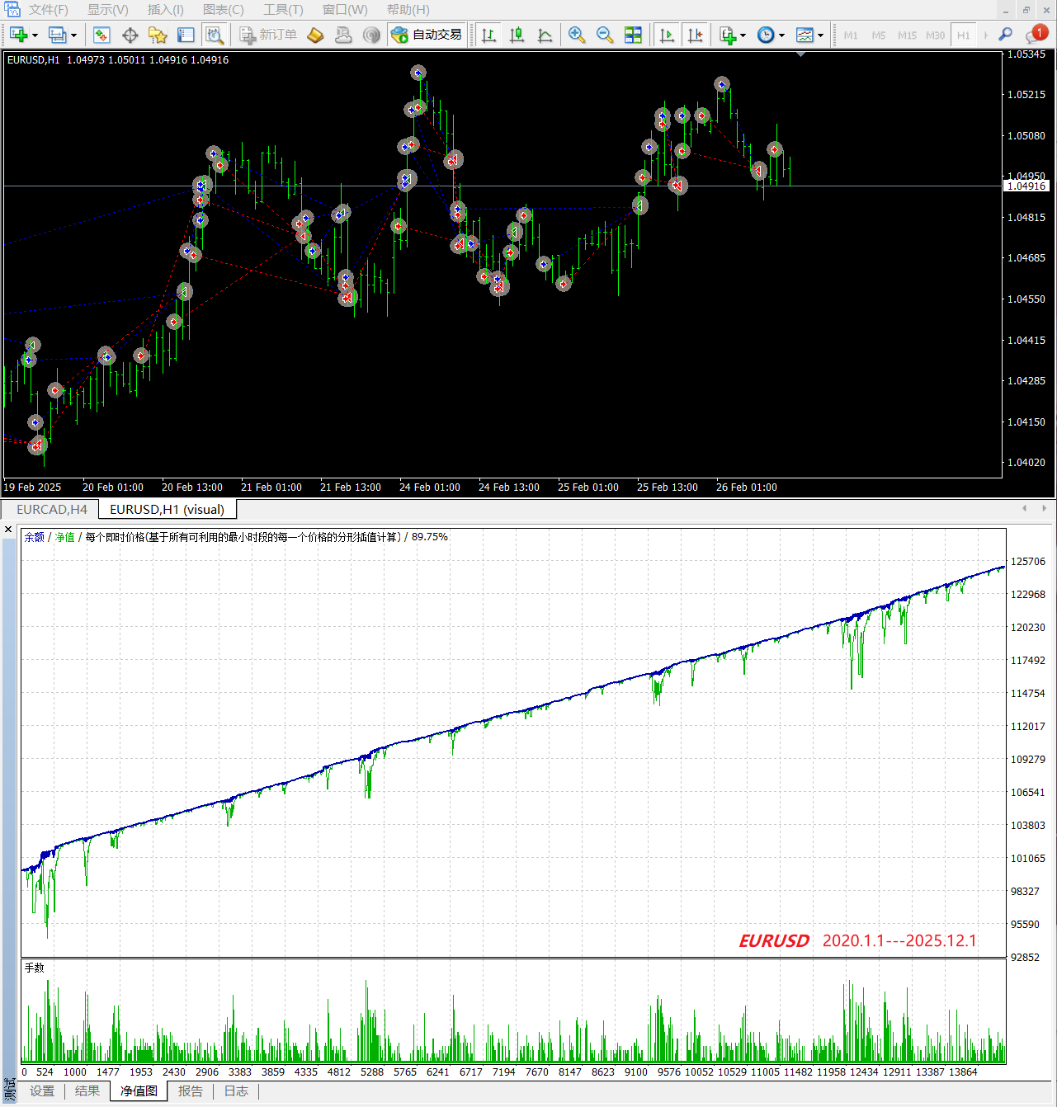
Task: Open the Strategy Tester magnifier icon
Action: tap(215, 35)
